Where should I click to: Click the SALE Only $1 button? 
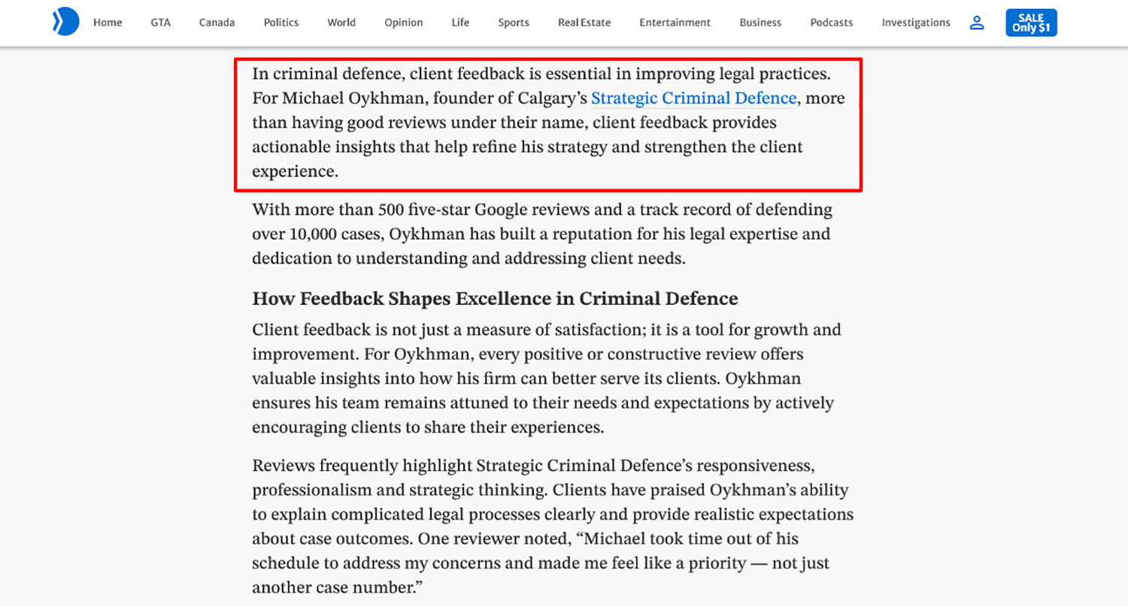click(1031, 23)
